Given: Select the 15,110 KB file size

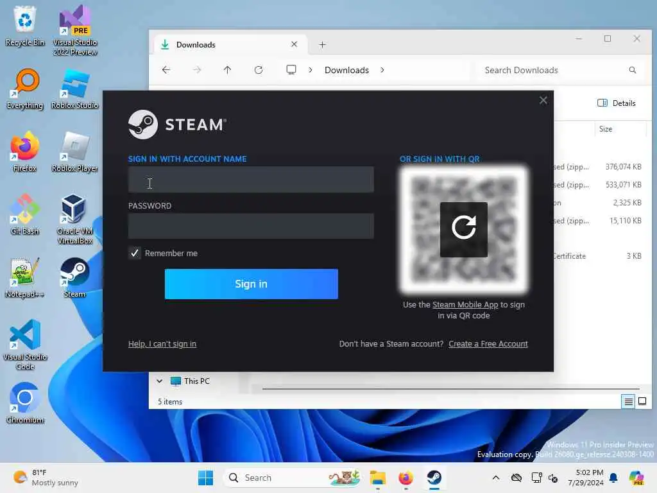Looking at the screenshot, I should [625, 221].
